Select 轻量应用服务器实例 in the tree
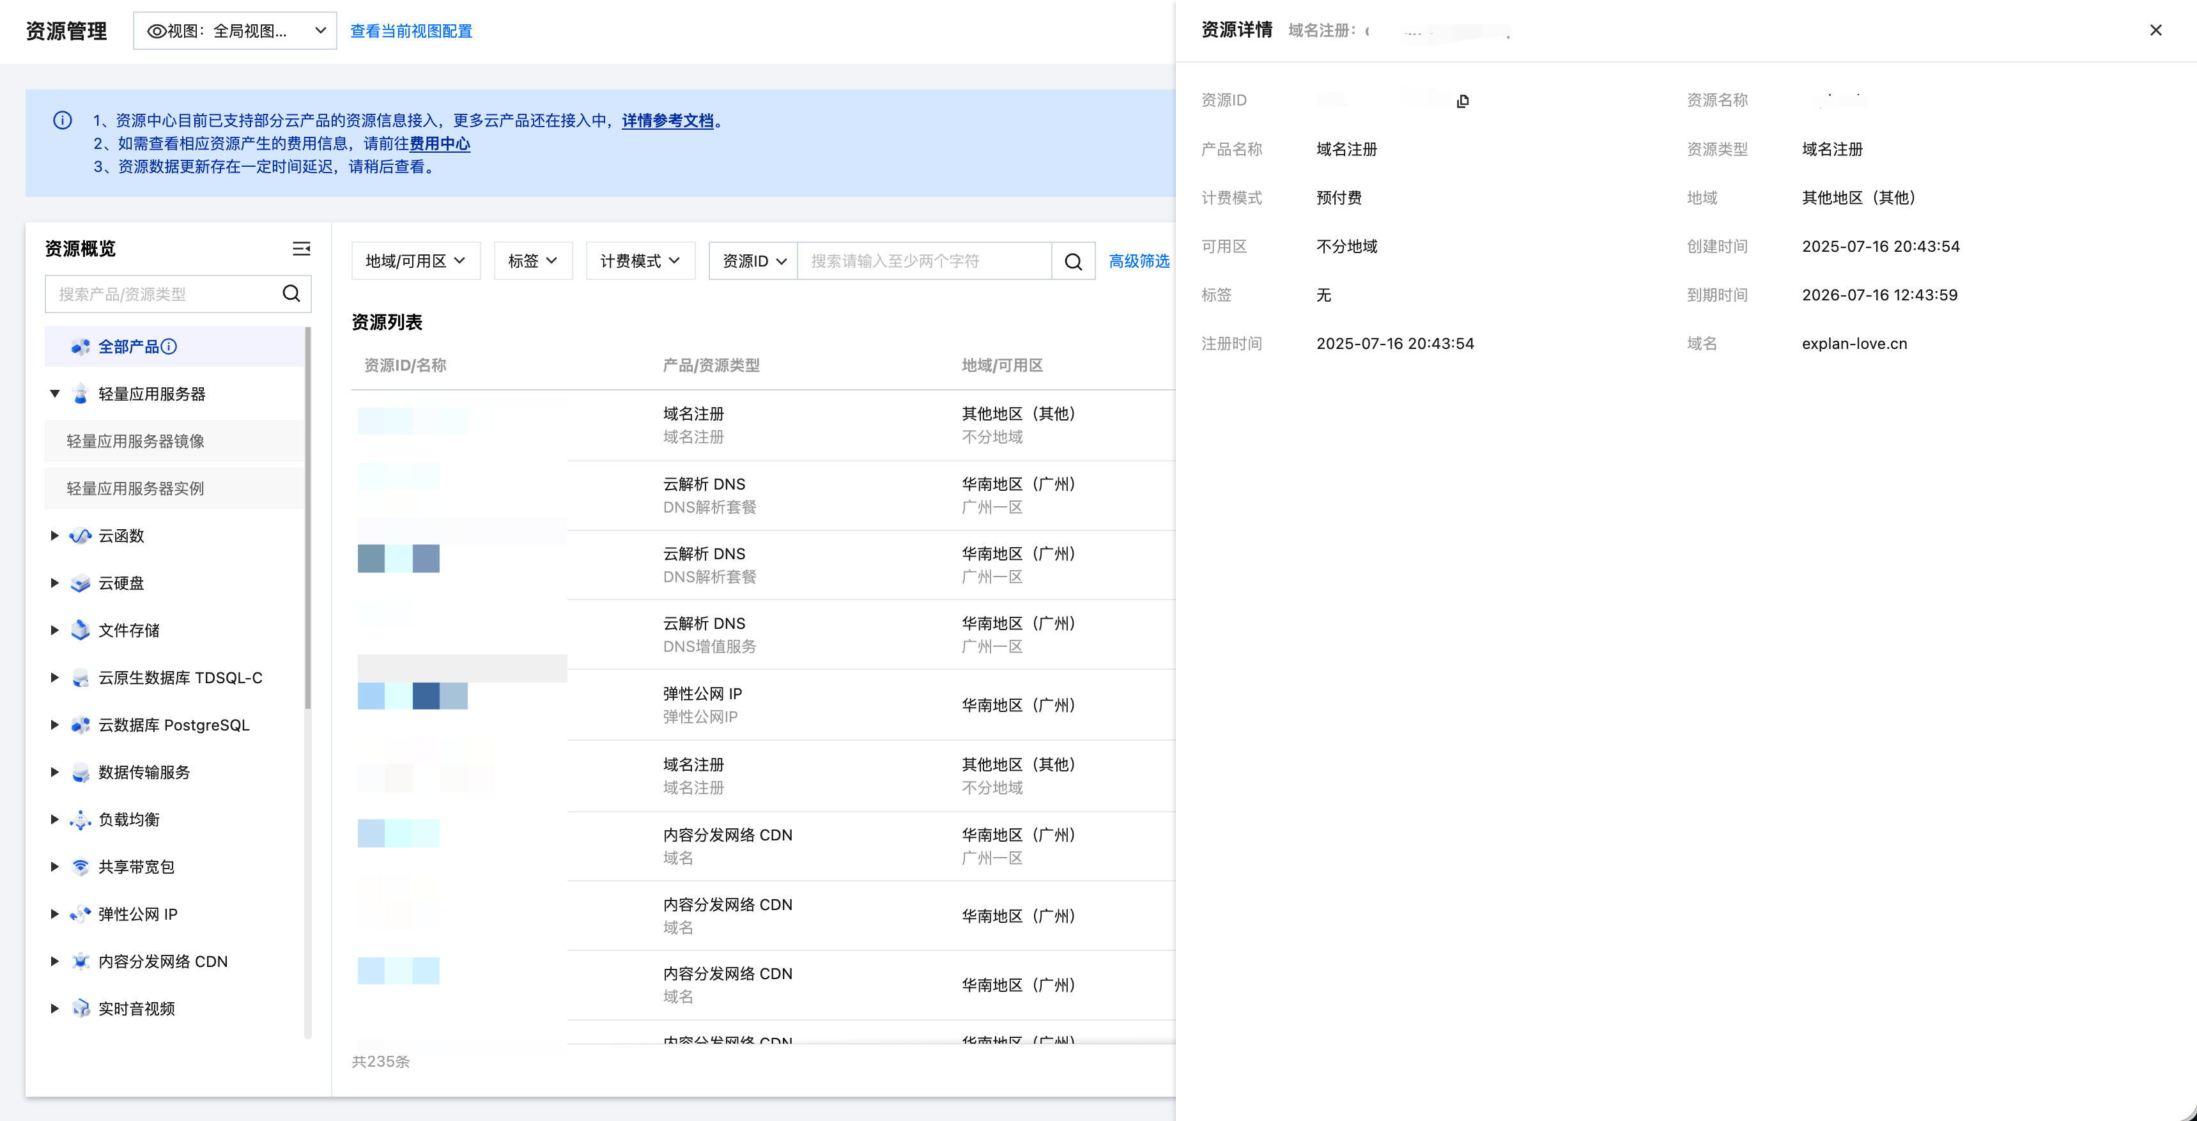Viewport: 2197px width, 1121px height. click(x=135, y=489)
